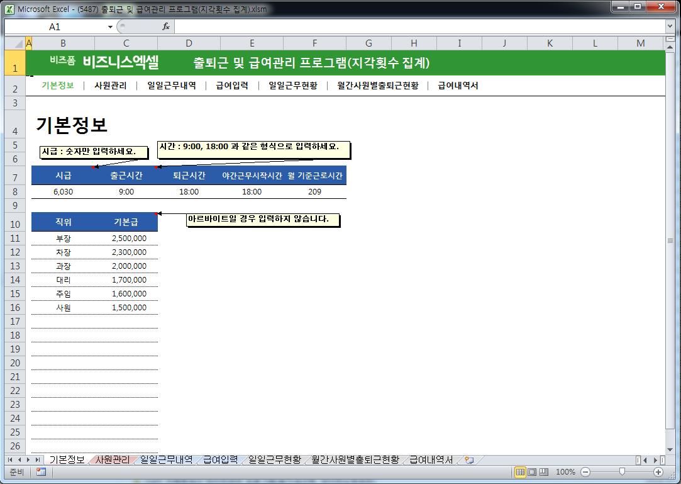Viewport: 681px width, 484px height.
Task: Click the insert function fx icon
Action: click(x=166, y=26)
